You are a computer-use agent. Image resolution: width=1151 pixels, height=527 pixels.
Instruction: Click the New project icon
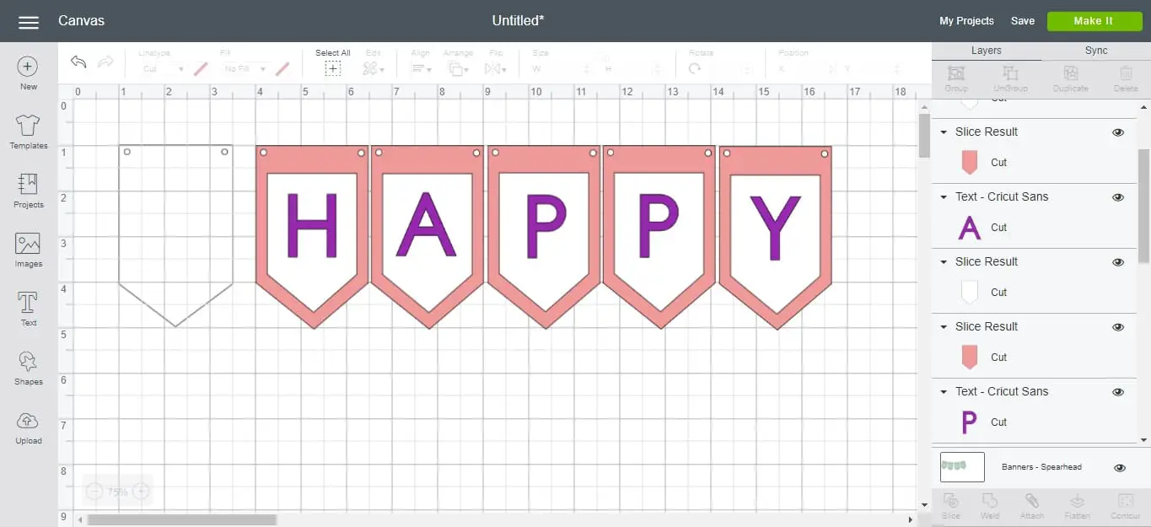coord(28,67)
